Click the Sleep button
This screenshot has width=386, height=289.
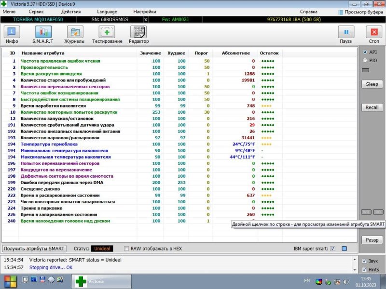pyautogui.click(x=372, y=84)
